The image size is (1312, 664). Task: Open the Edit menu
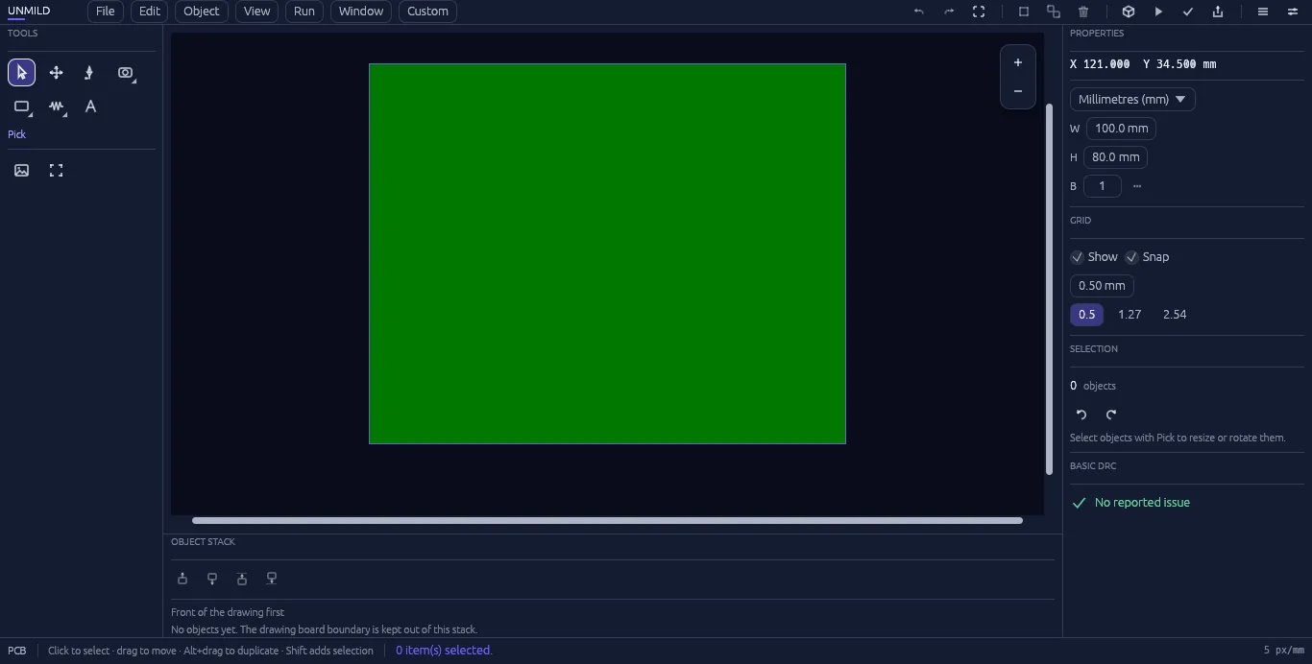click(x=149, y=12)
